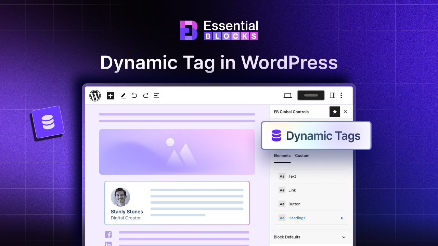Screen dimensions: 438x246
Task: Click the Aa icon beside Button
Action: point(282,204)
